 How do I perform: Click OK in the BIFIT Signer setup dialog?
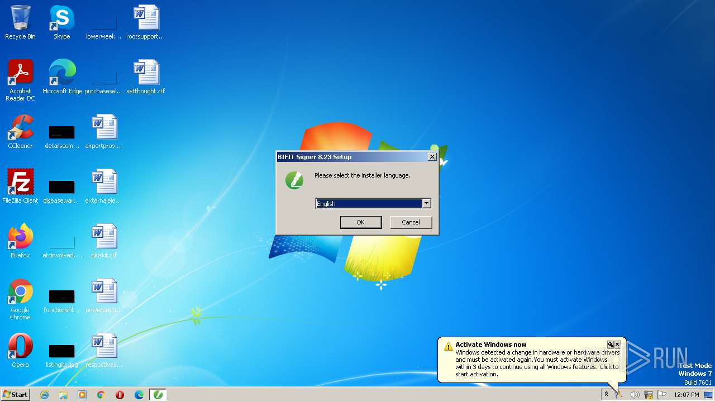pyautogui.click(x=361, y=222)
